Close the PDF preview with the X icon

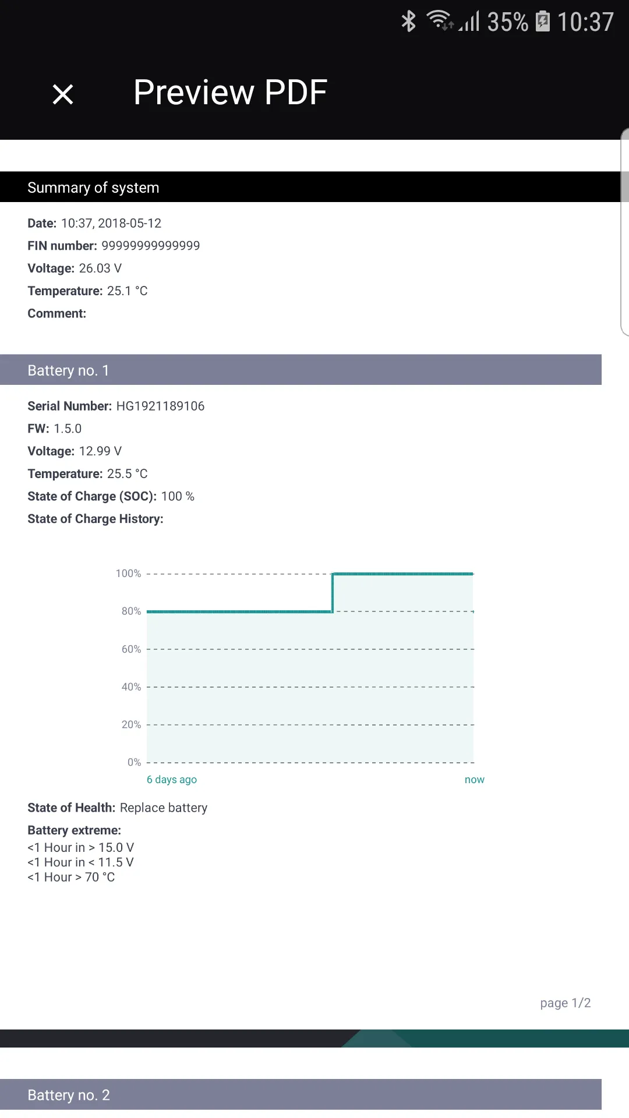tap(63, 94)
